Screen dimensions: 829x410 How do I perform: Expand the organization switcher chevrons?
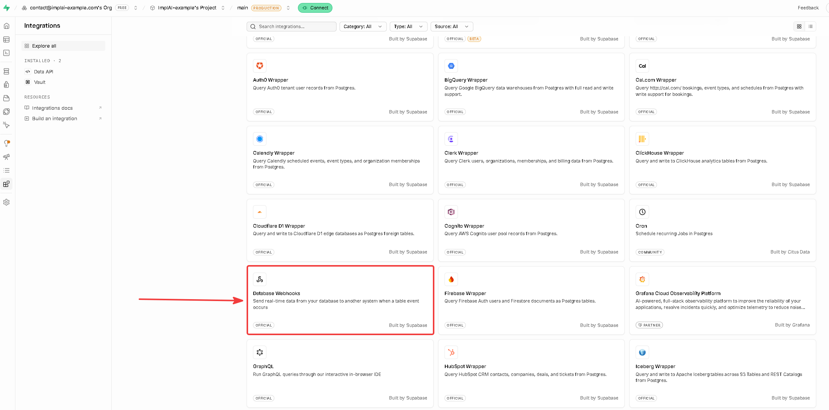pyautogui.click(x=136, y=8)
